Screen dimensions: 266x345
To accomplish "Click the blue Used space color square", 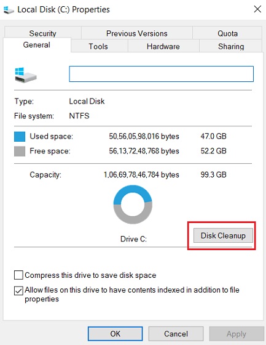I will (20, 136).
